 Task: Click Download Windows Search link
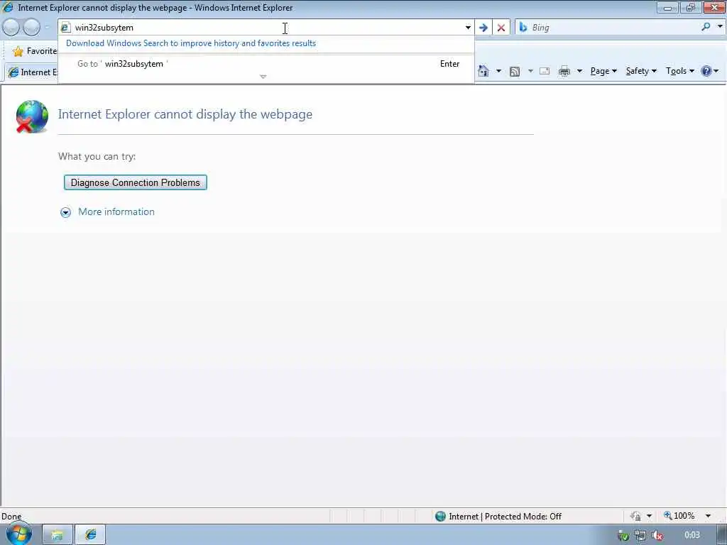(191, 43)
